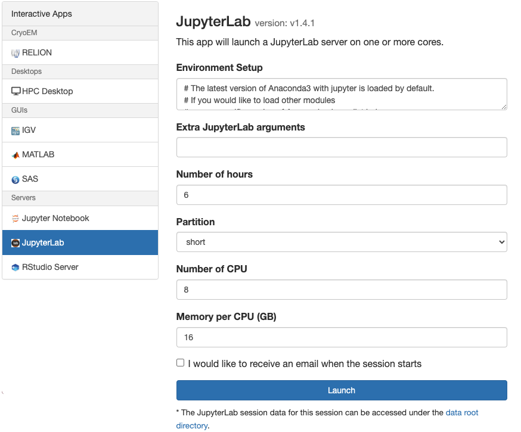Focus the Number of hours field
The height and width of the screenshot is (432, 521).
342,195
